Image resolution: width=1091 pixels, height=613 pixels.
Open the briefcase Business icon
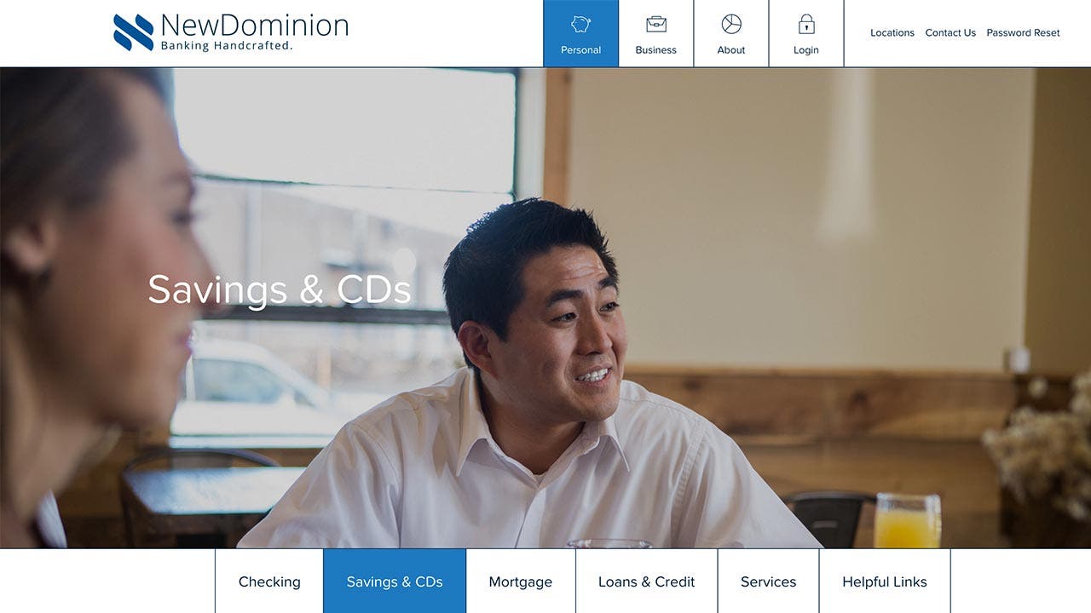click(656, 24)
